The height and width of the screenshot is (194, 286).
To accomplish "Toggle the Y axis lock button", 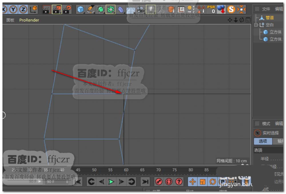I will (13, 9).
